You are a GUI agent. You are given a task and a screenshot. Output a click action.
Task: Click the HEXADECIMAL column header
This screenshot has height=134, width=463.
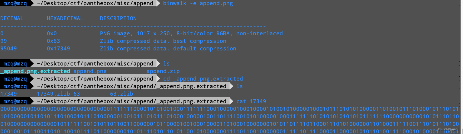pos(65,18)
